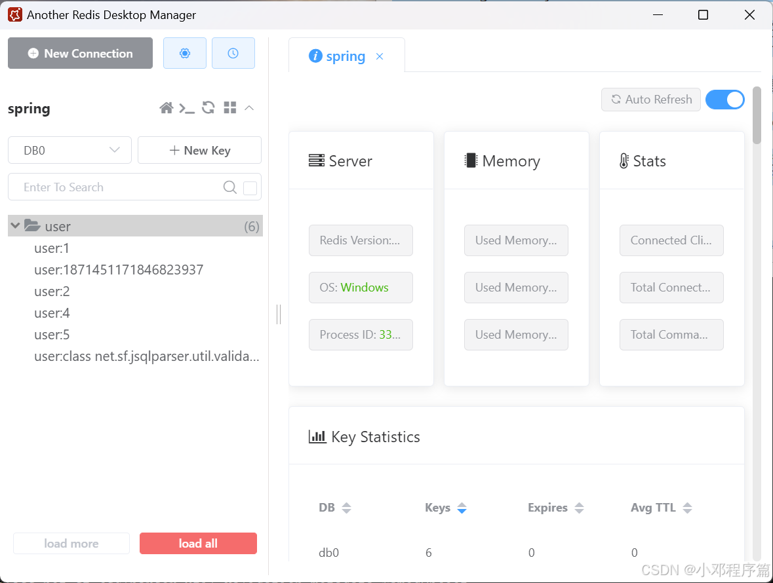Click the Memory card chip icon
The width and height of the screenshot is (773, 583).
point(471,160)
